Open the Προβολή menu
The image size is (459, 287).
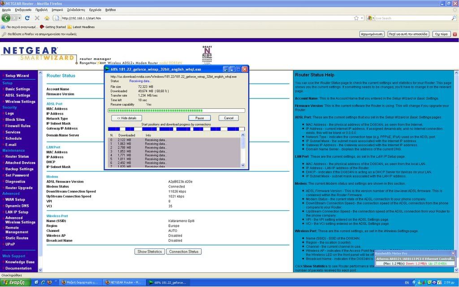(41, 10)
